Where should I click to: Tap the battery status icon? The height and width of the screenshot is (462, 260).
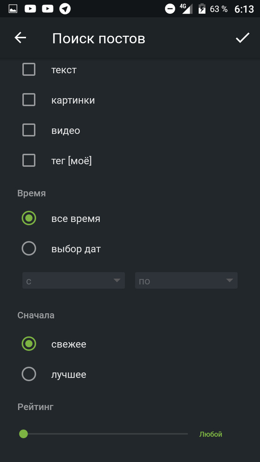click(x=202, y=9)
